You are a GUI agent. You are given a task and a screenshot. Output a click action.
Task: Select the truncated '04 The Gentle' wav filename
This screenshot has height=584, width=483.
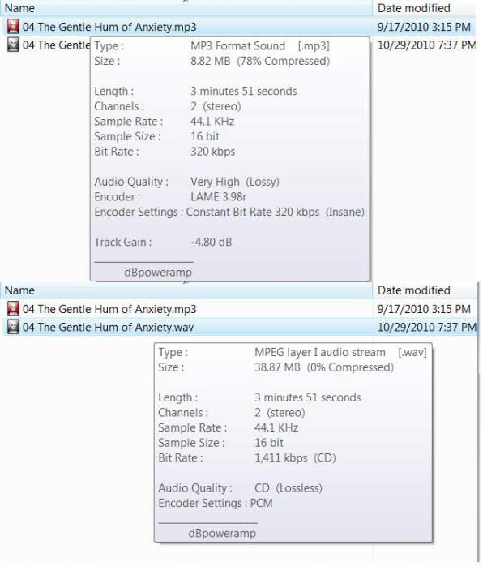click(x=56, y=45)
